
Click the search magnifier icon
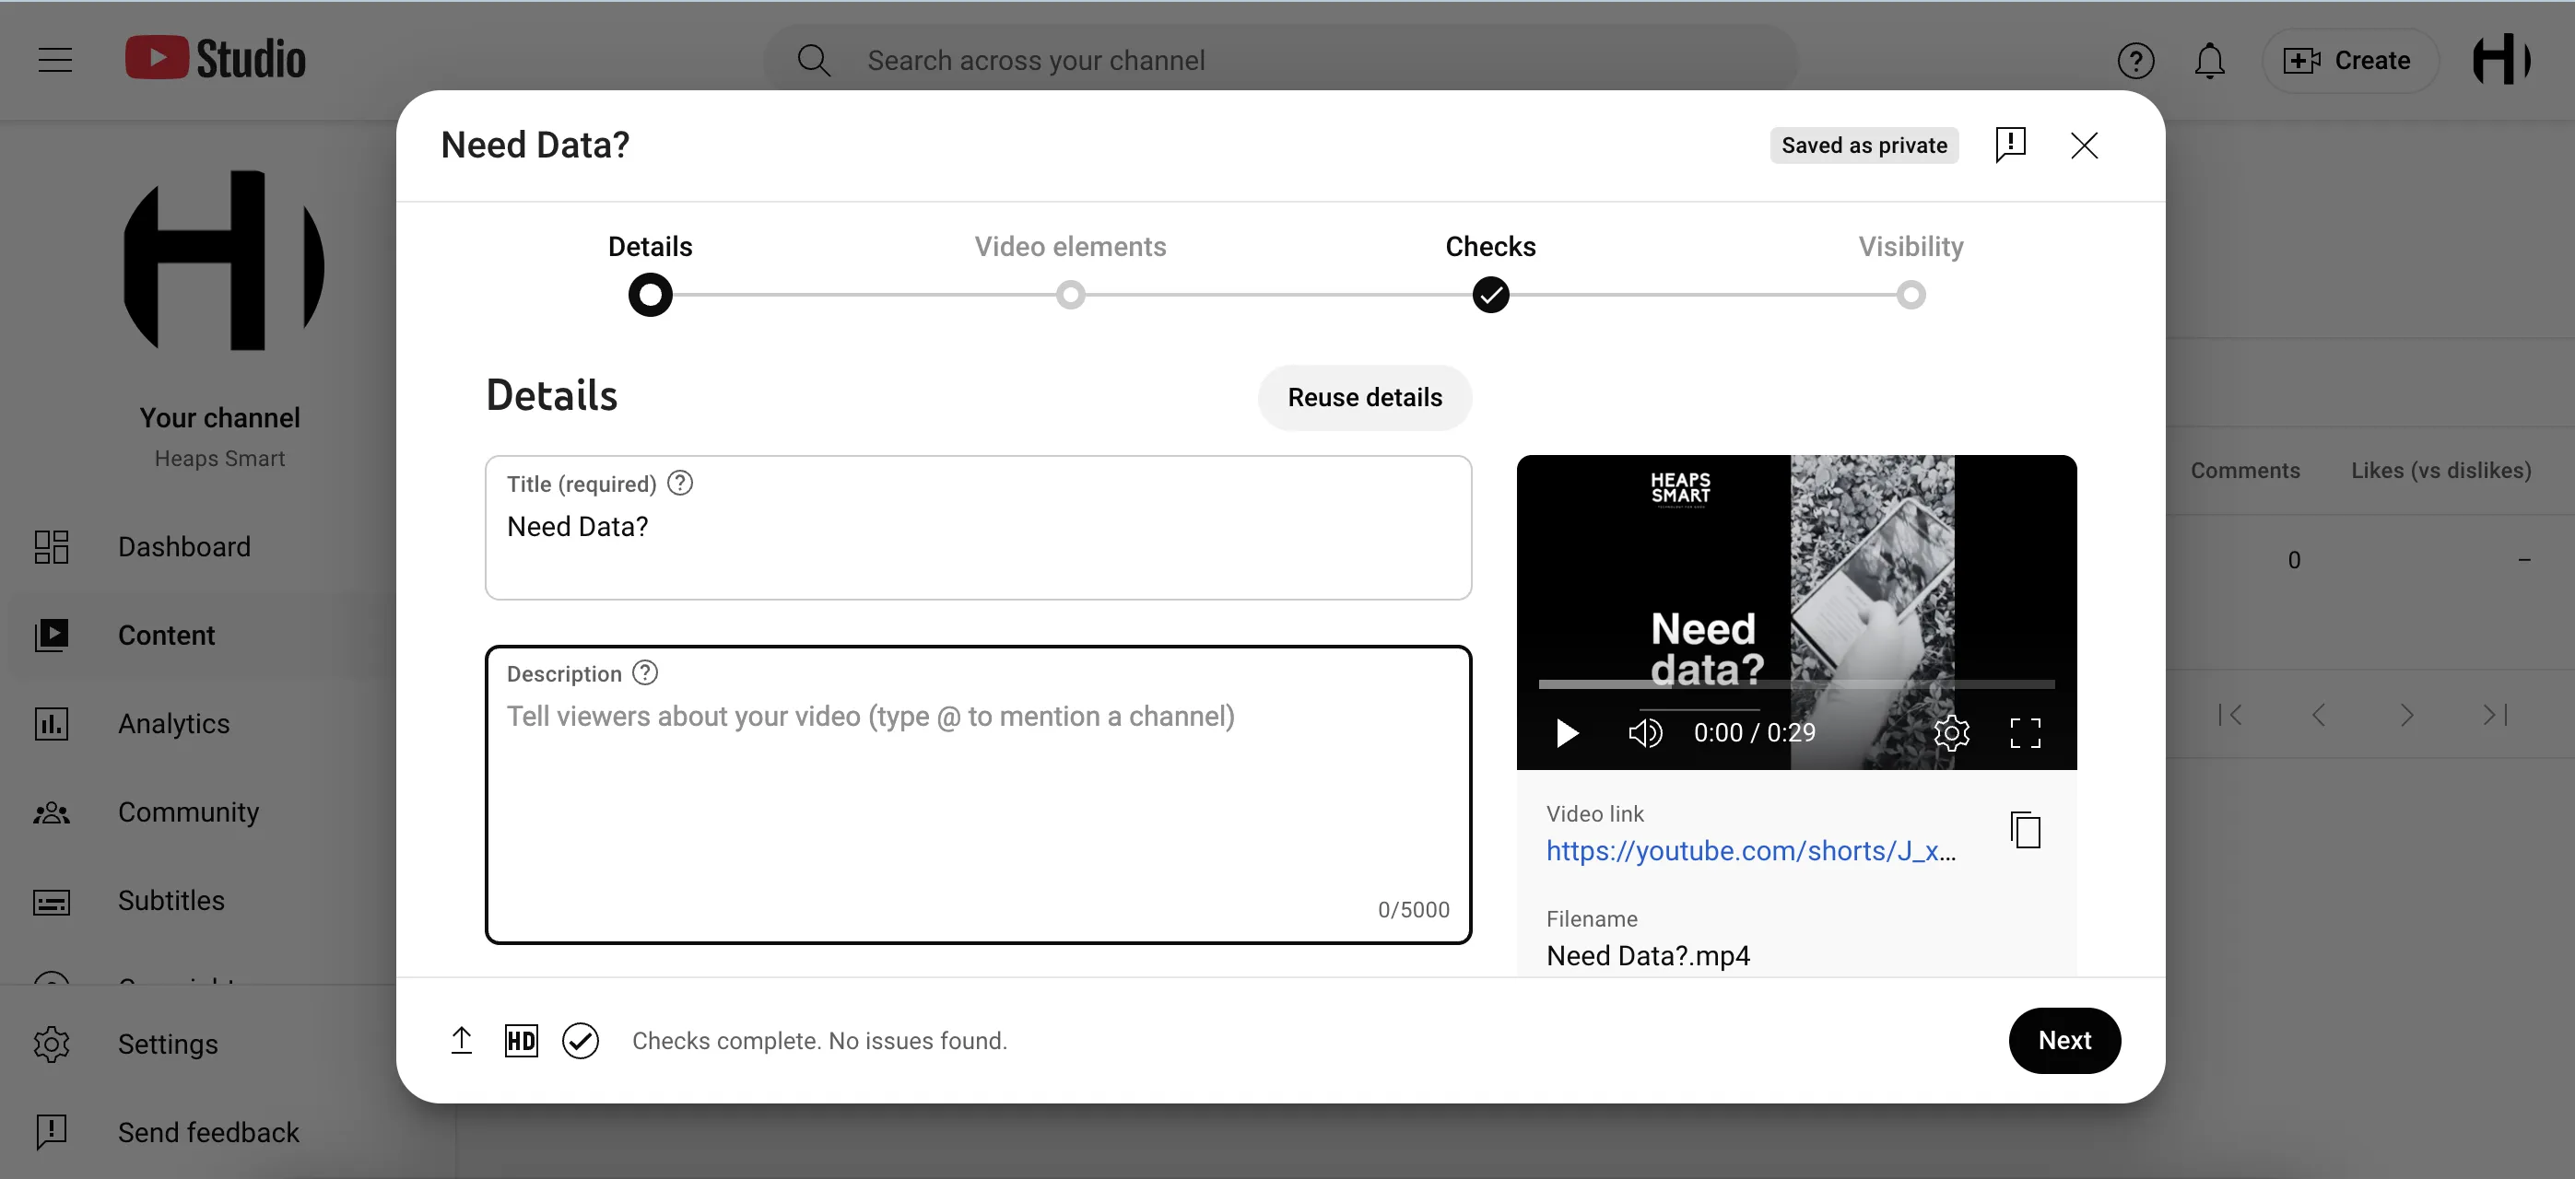pyautogui.click(x=814, y=60)
